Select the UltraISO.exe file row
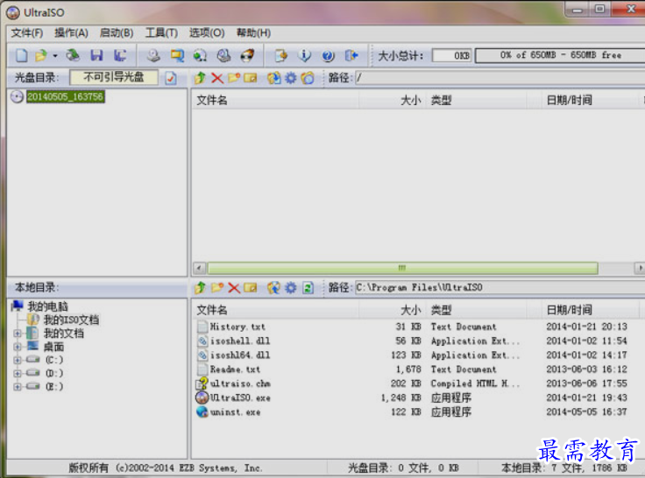645x478 pixels. 416,397
